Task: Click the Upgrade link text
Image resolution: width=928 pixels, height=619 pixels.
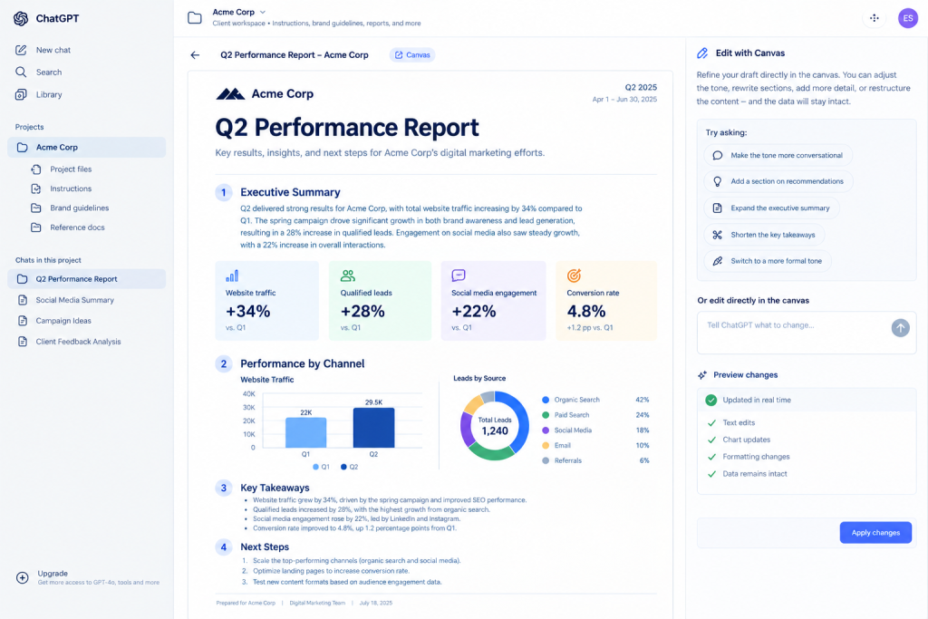Action: click(x=53, y=574)
